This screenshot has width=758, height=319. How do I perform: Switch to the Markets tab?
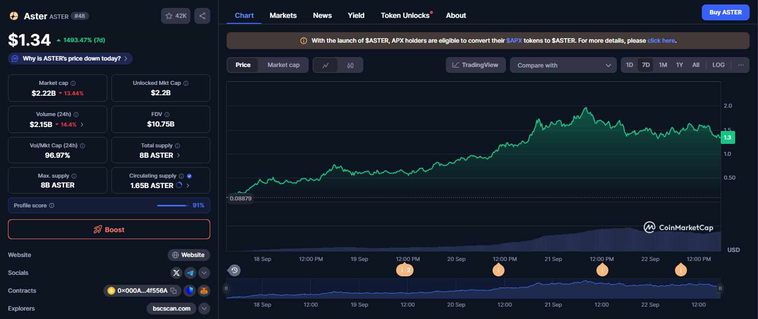(283, 15)
